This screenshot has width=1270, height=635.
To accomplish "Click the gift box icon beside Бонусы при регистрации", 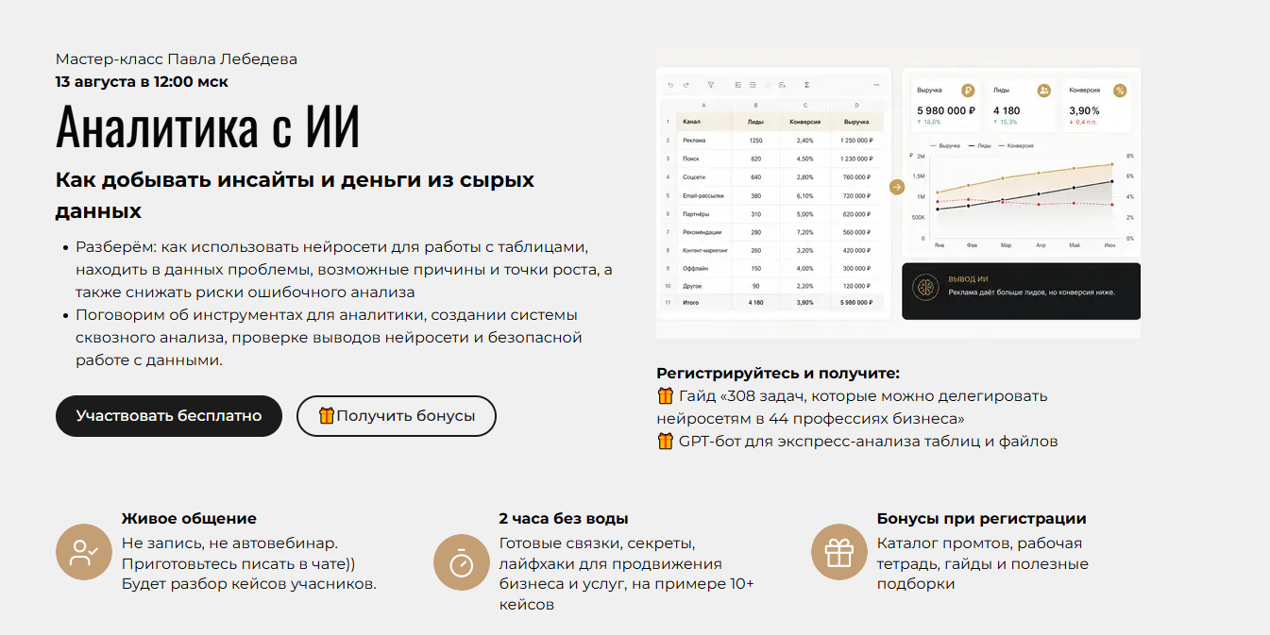I will [839, 552].
